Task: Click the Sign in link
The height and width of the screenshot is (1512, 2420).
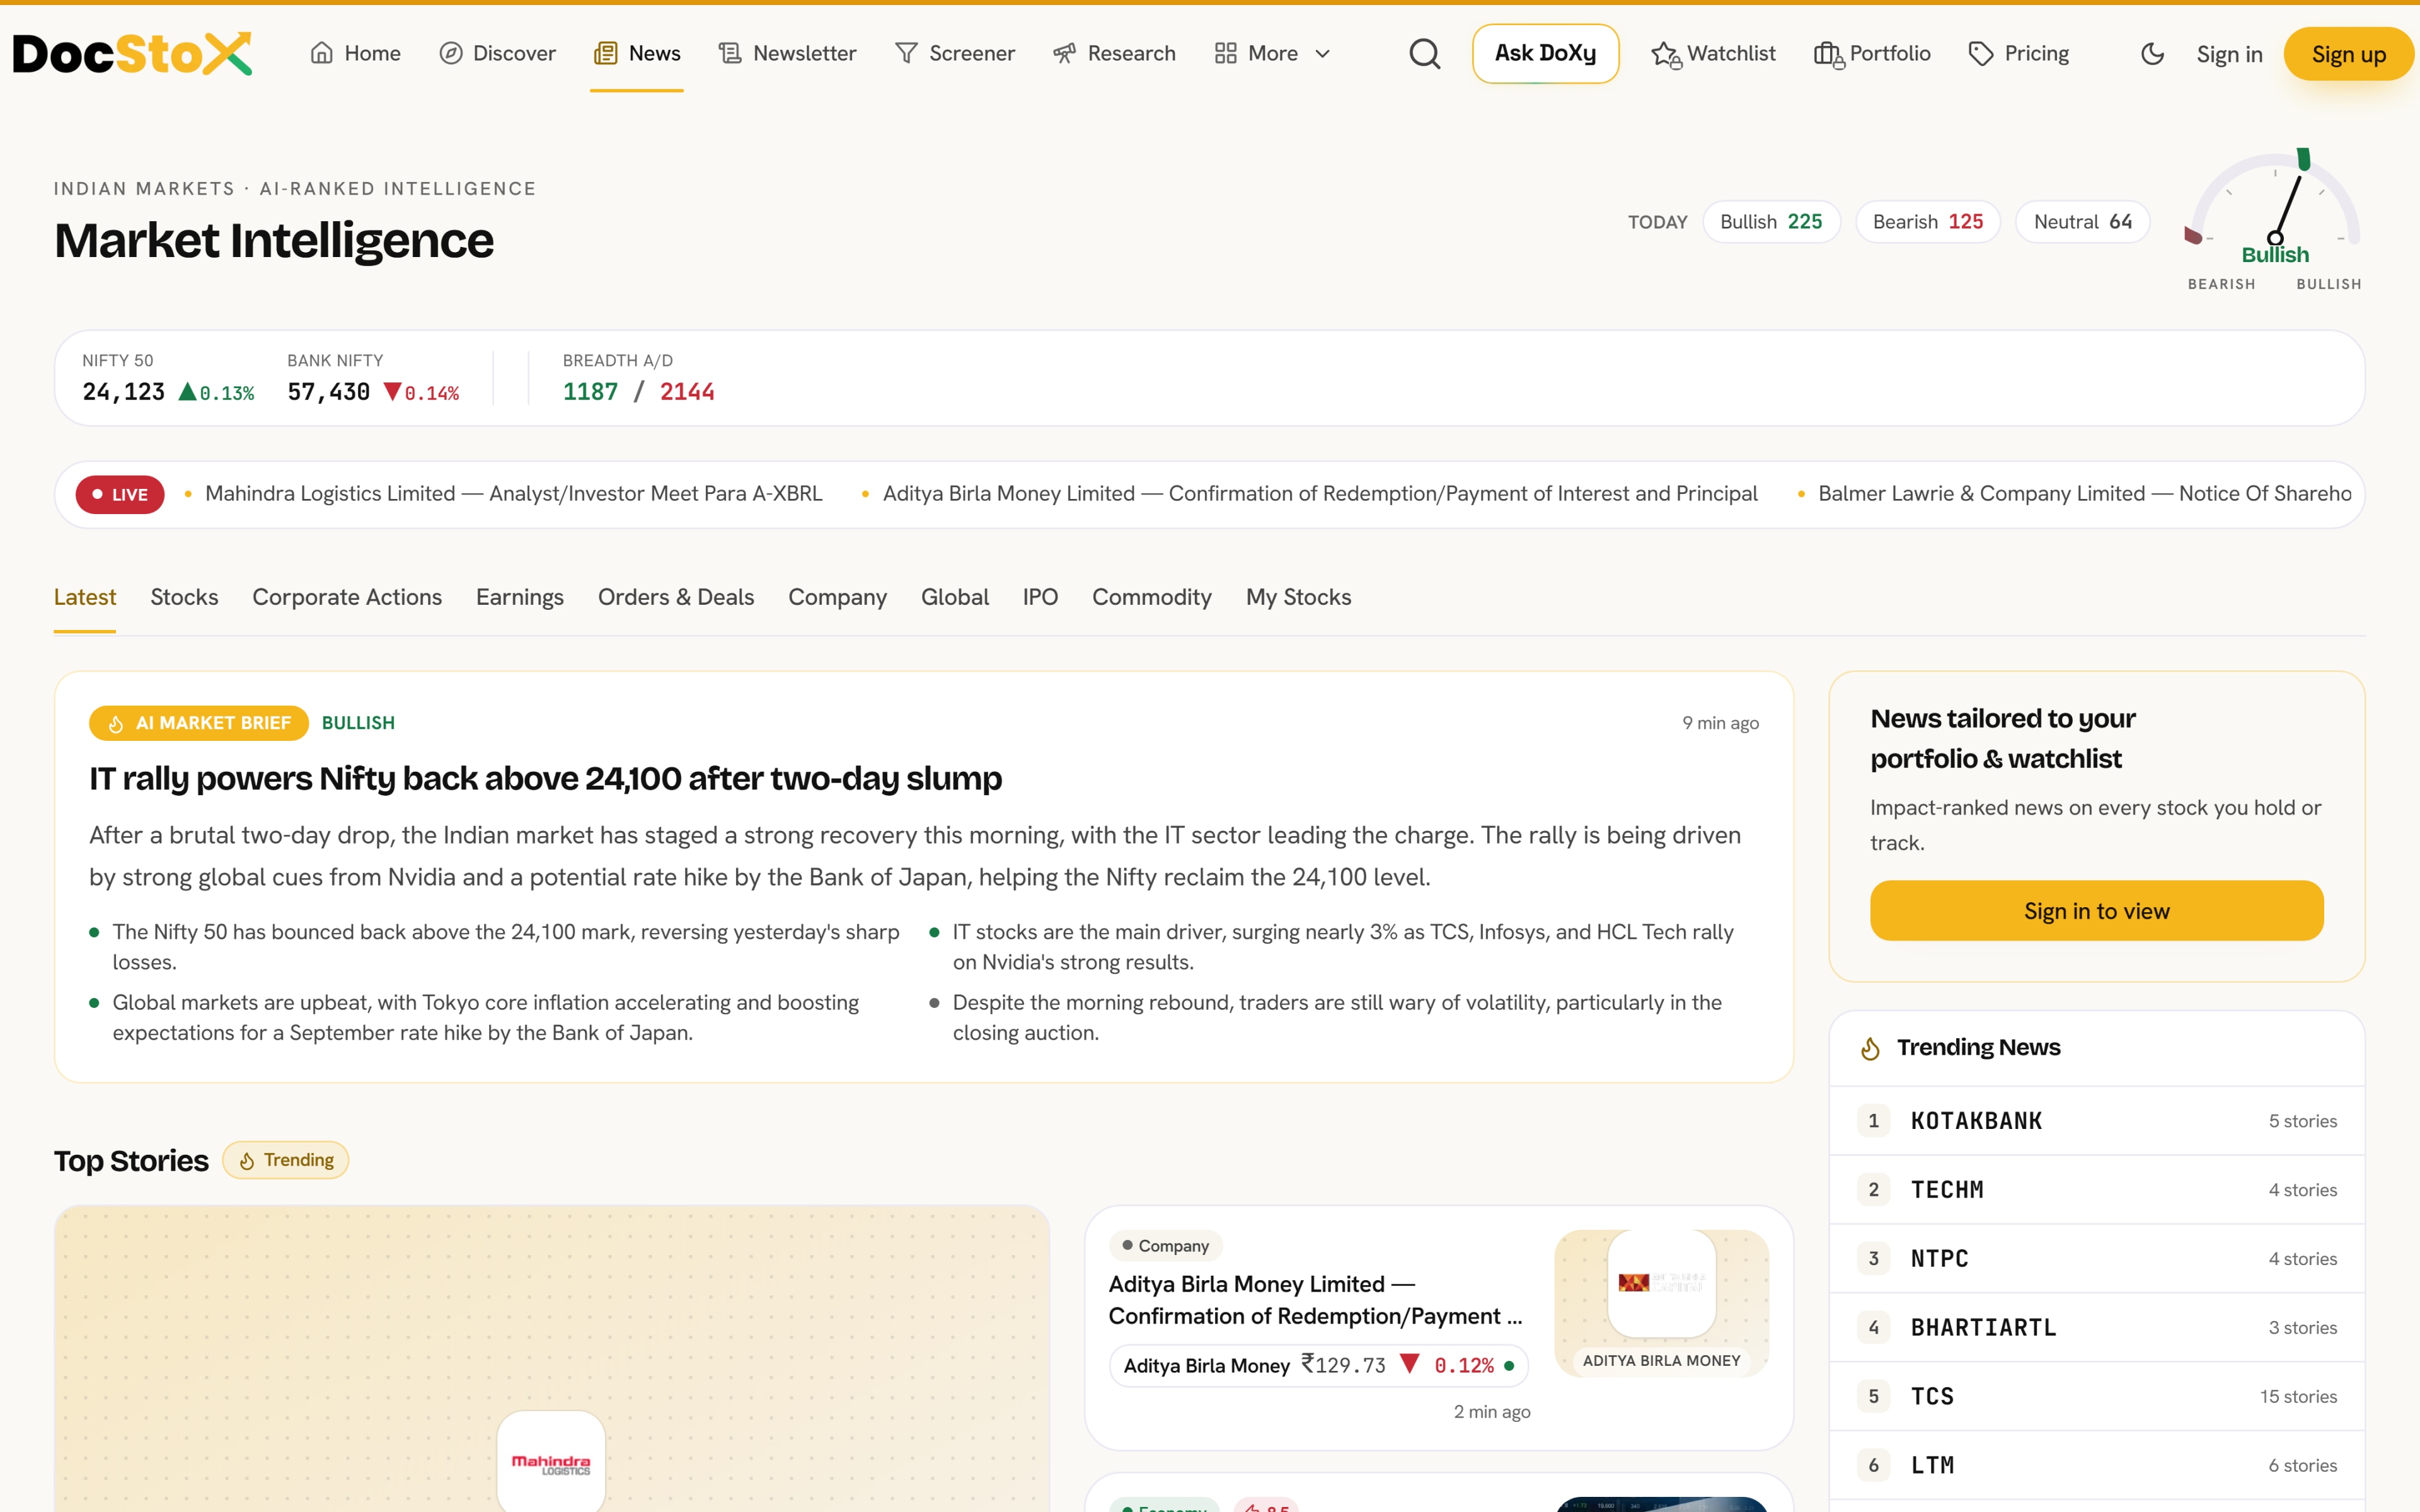Action: tap(2229, 54)
